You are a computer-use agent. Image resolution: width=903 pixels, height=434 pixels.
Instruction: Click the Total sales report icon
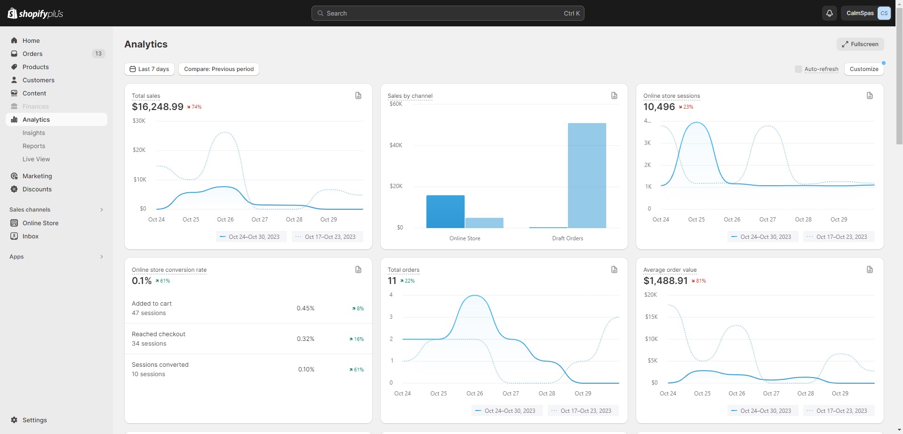(359, 95)
